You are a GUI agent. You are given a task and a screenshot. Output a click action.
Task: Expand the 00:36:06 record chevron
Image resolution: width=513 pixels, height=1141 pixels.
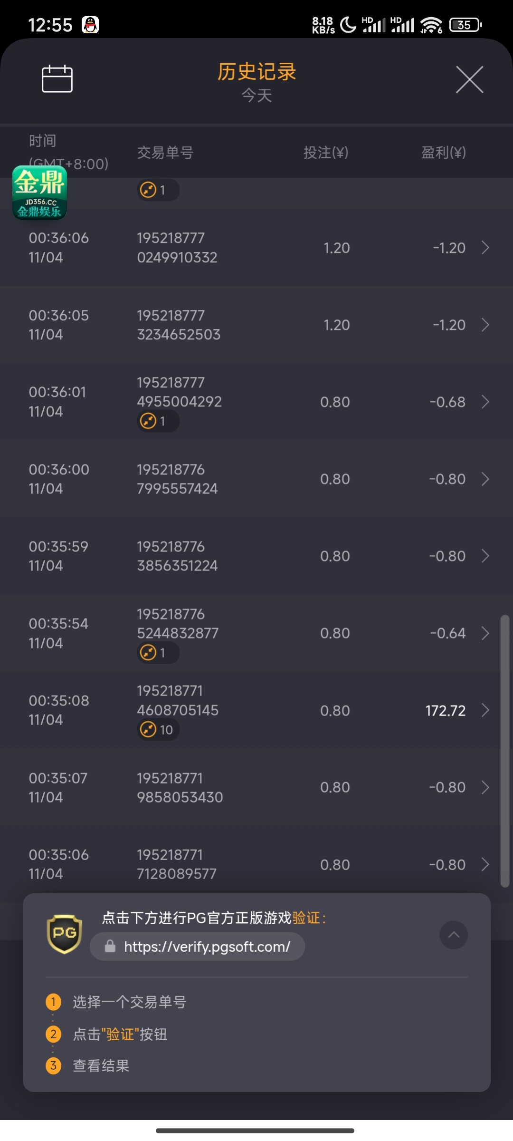(x=485, y=248)
